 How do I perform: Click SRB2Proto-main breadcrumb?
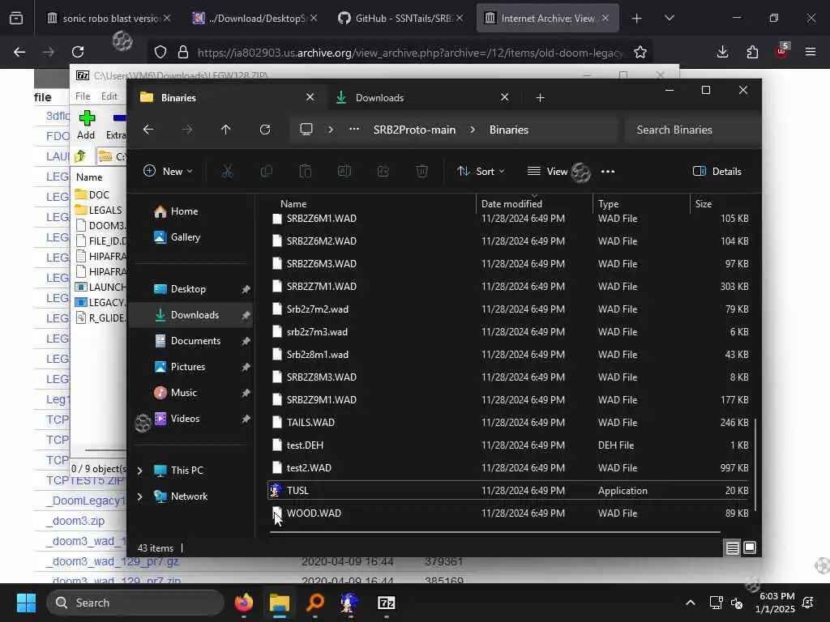414,130
